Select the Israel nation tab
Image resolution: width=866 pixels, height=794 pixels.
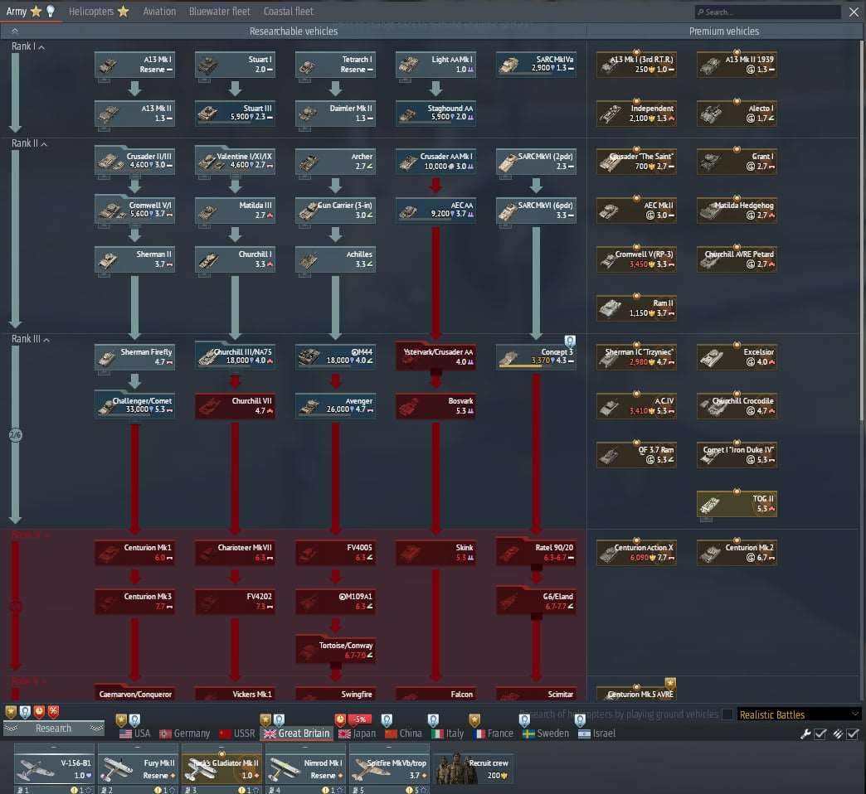coord(597,733)
